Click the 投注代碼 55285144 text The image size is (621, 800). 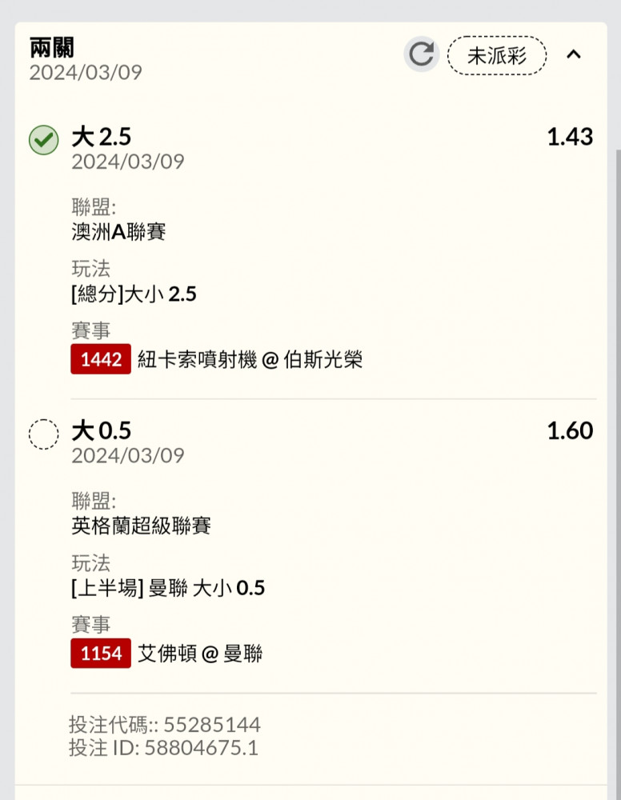165,726
